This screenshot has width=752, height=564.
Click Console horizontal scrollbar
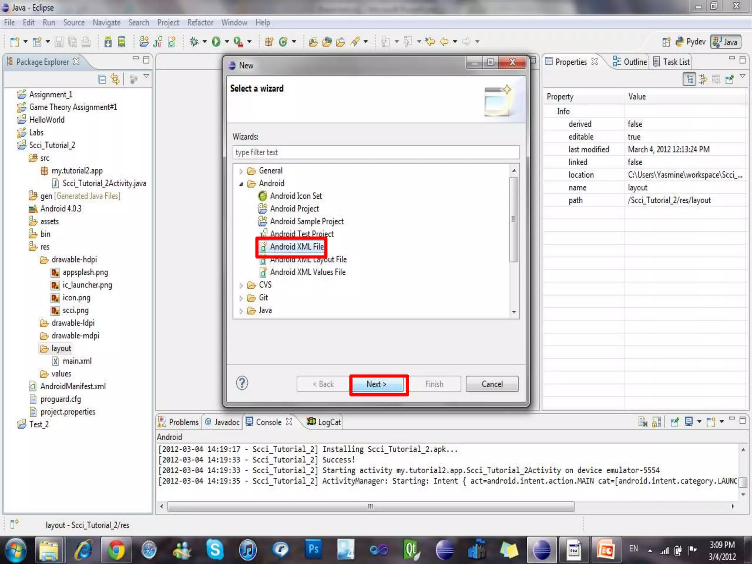(x=371, y=507)
